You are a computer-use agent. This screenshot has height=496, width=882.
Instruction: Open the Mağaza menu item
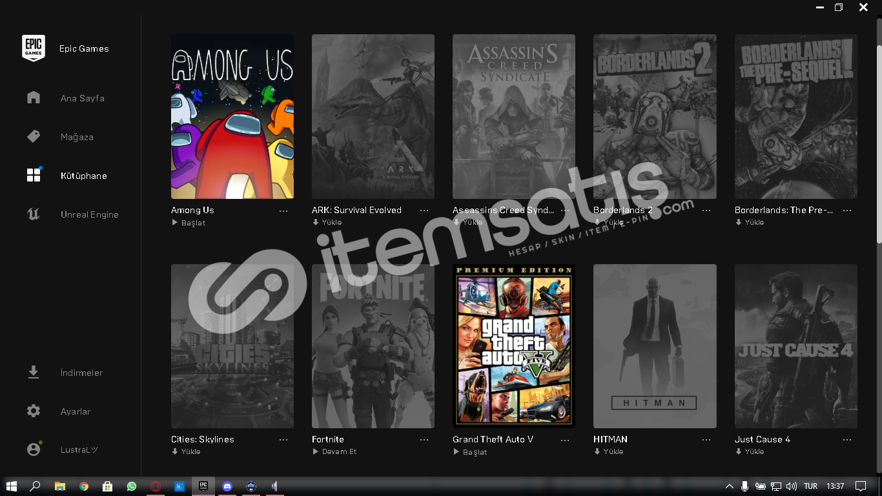[77, 137]
